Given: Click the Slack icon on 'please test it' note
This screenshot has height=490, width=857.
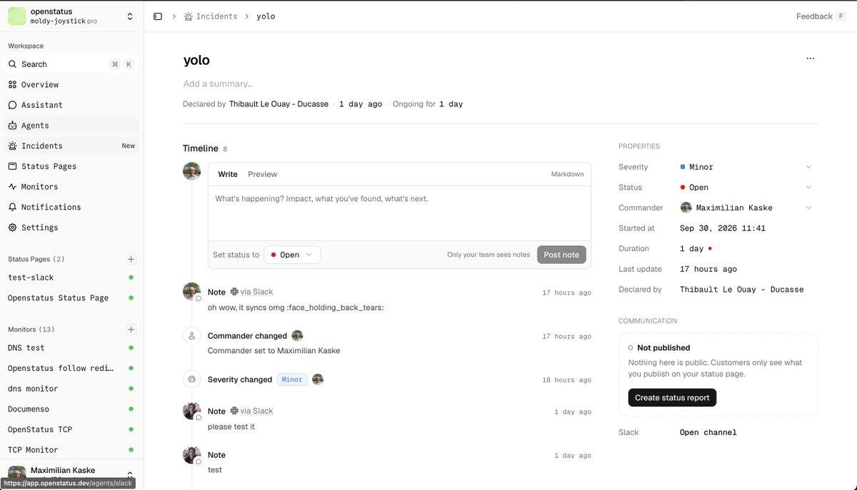Looking at the screenshot, I should pos(233,411).
